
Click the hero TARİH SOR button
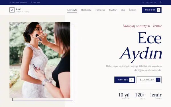[125, 80]
